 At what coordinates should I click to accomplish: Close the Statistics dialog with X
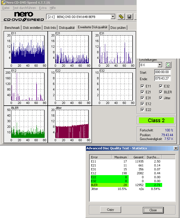point(176,148)
